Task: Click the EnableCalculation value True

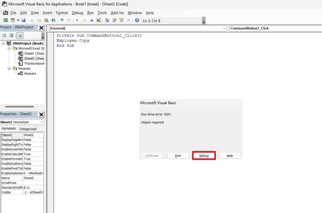Action: coord(33,154)
